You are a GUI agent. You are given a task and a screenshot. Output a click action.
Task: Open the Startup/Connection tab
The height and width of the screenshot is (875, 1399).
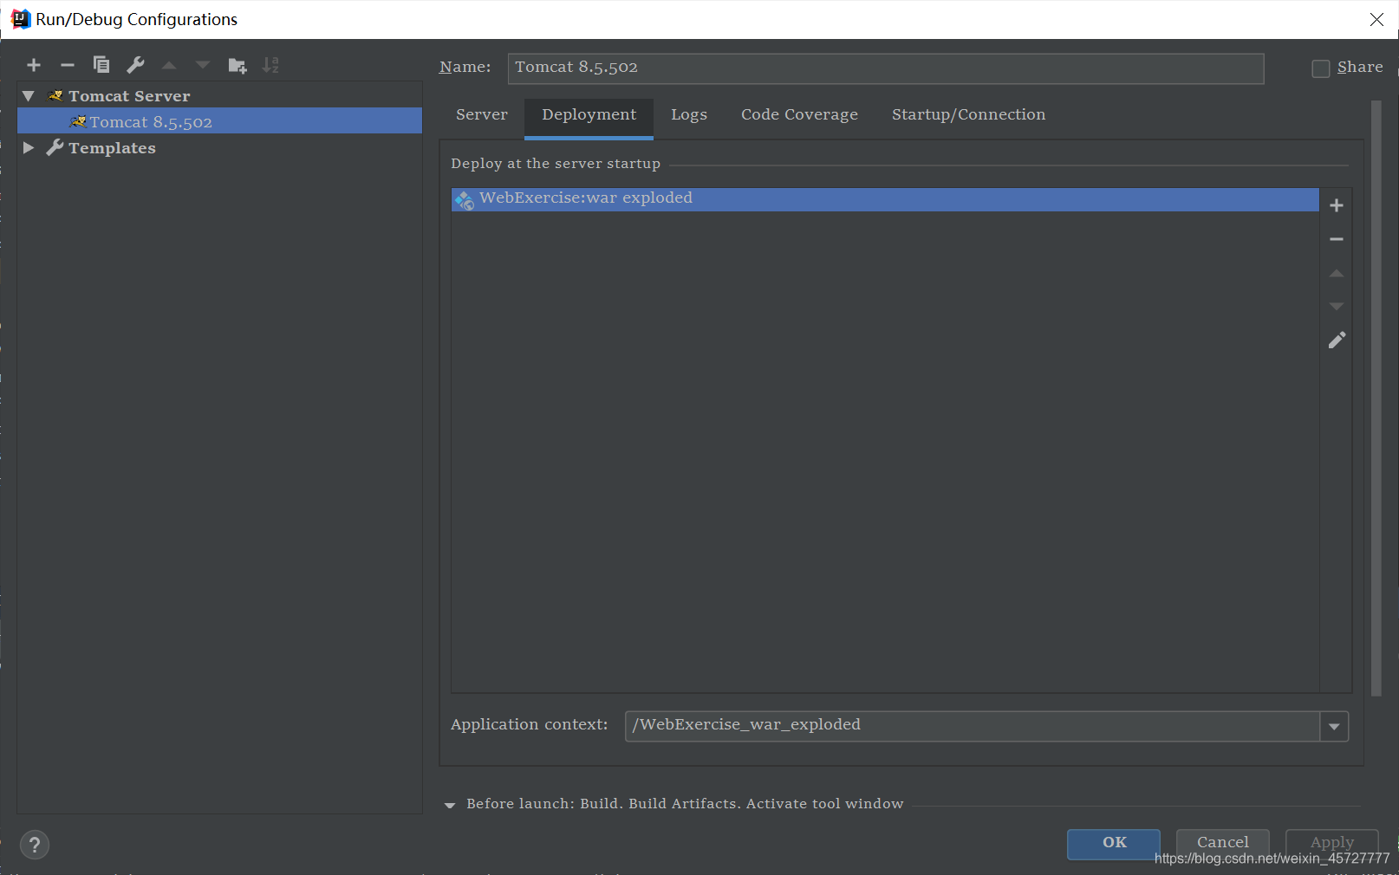(x=968, y=113)
